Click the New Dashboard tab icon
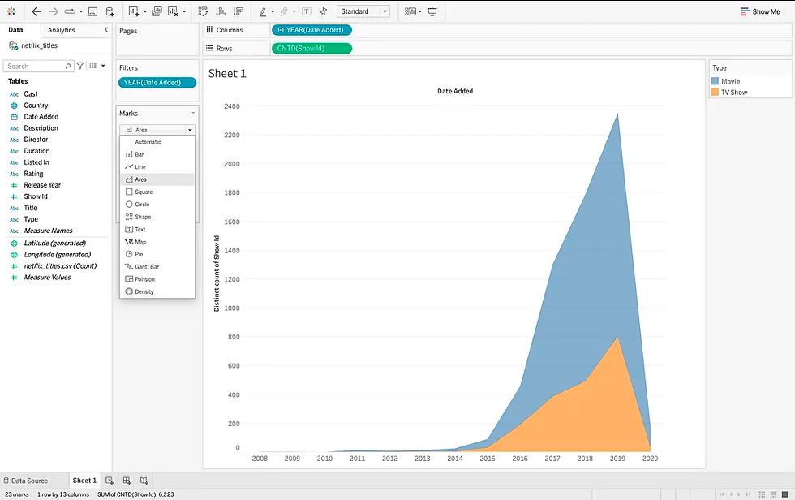This screenshot has height=500, width=795. click(127, 481)
